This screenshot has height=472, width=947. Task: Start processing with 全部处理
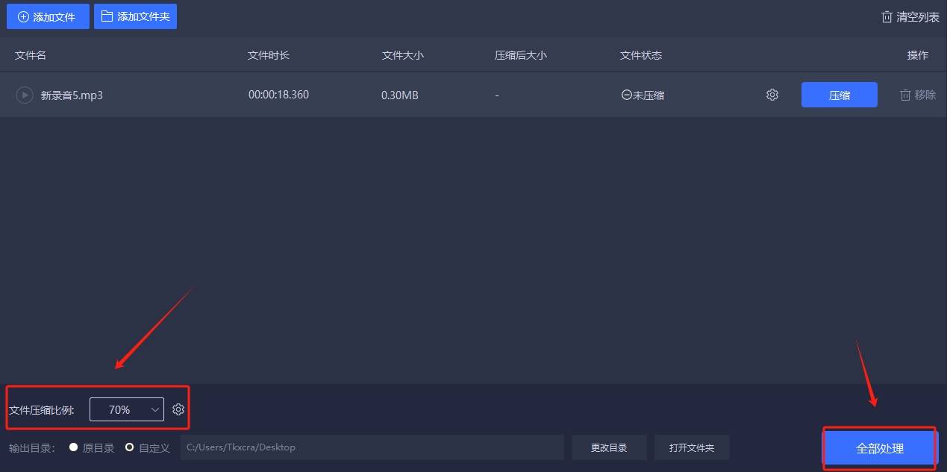pos(880,448)
